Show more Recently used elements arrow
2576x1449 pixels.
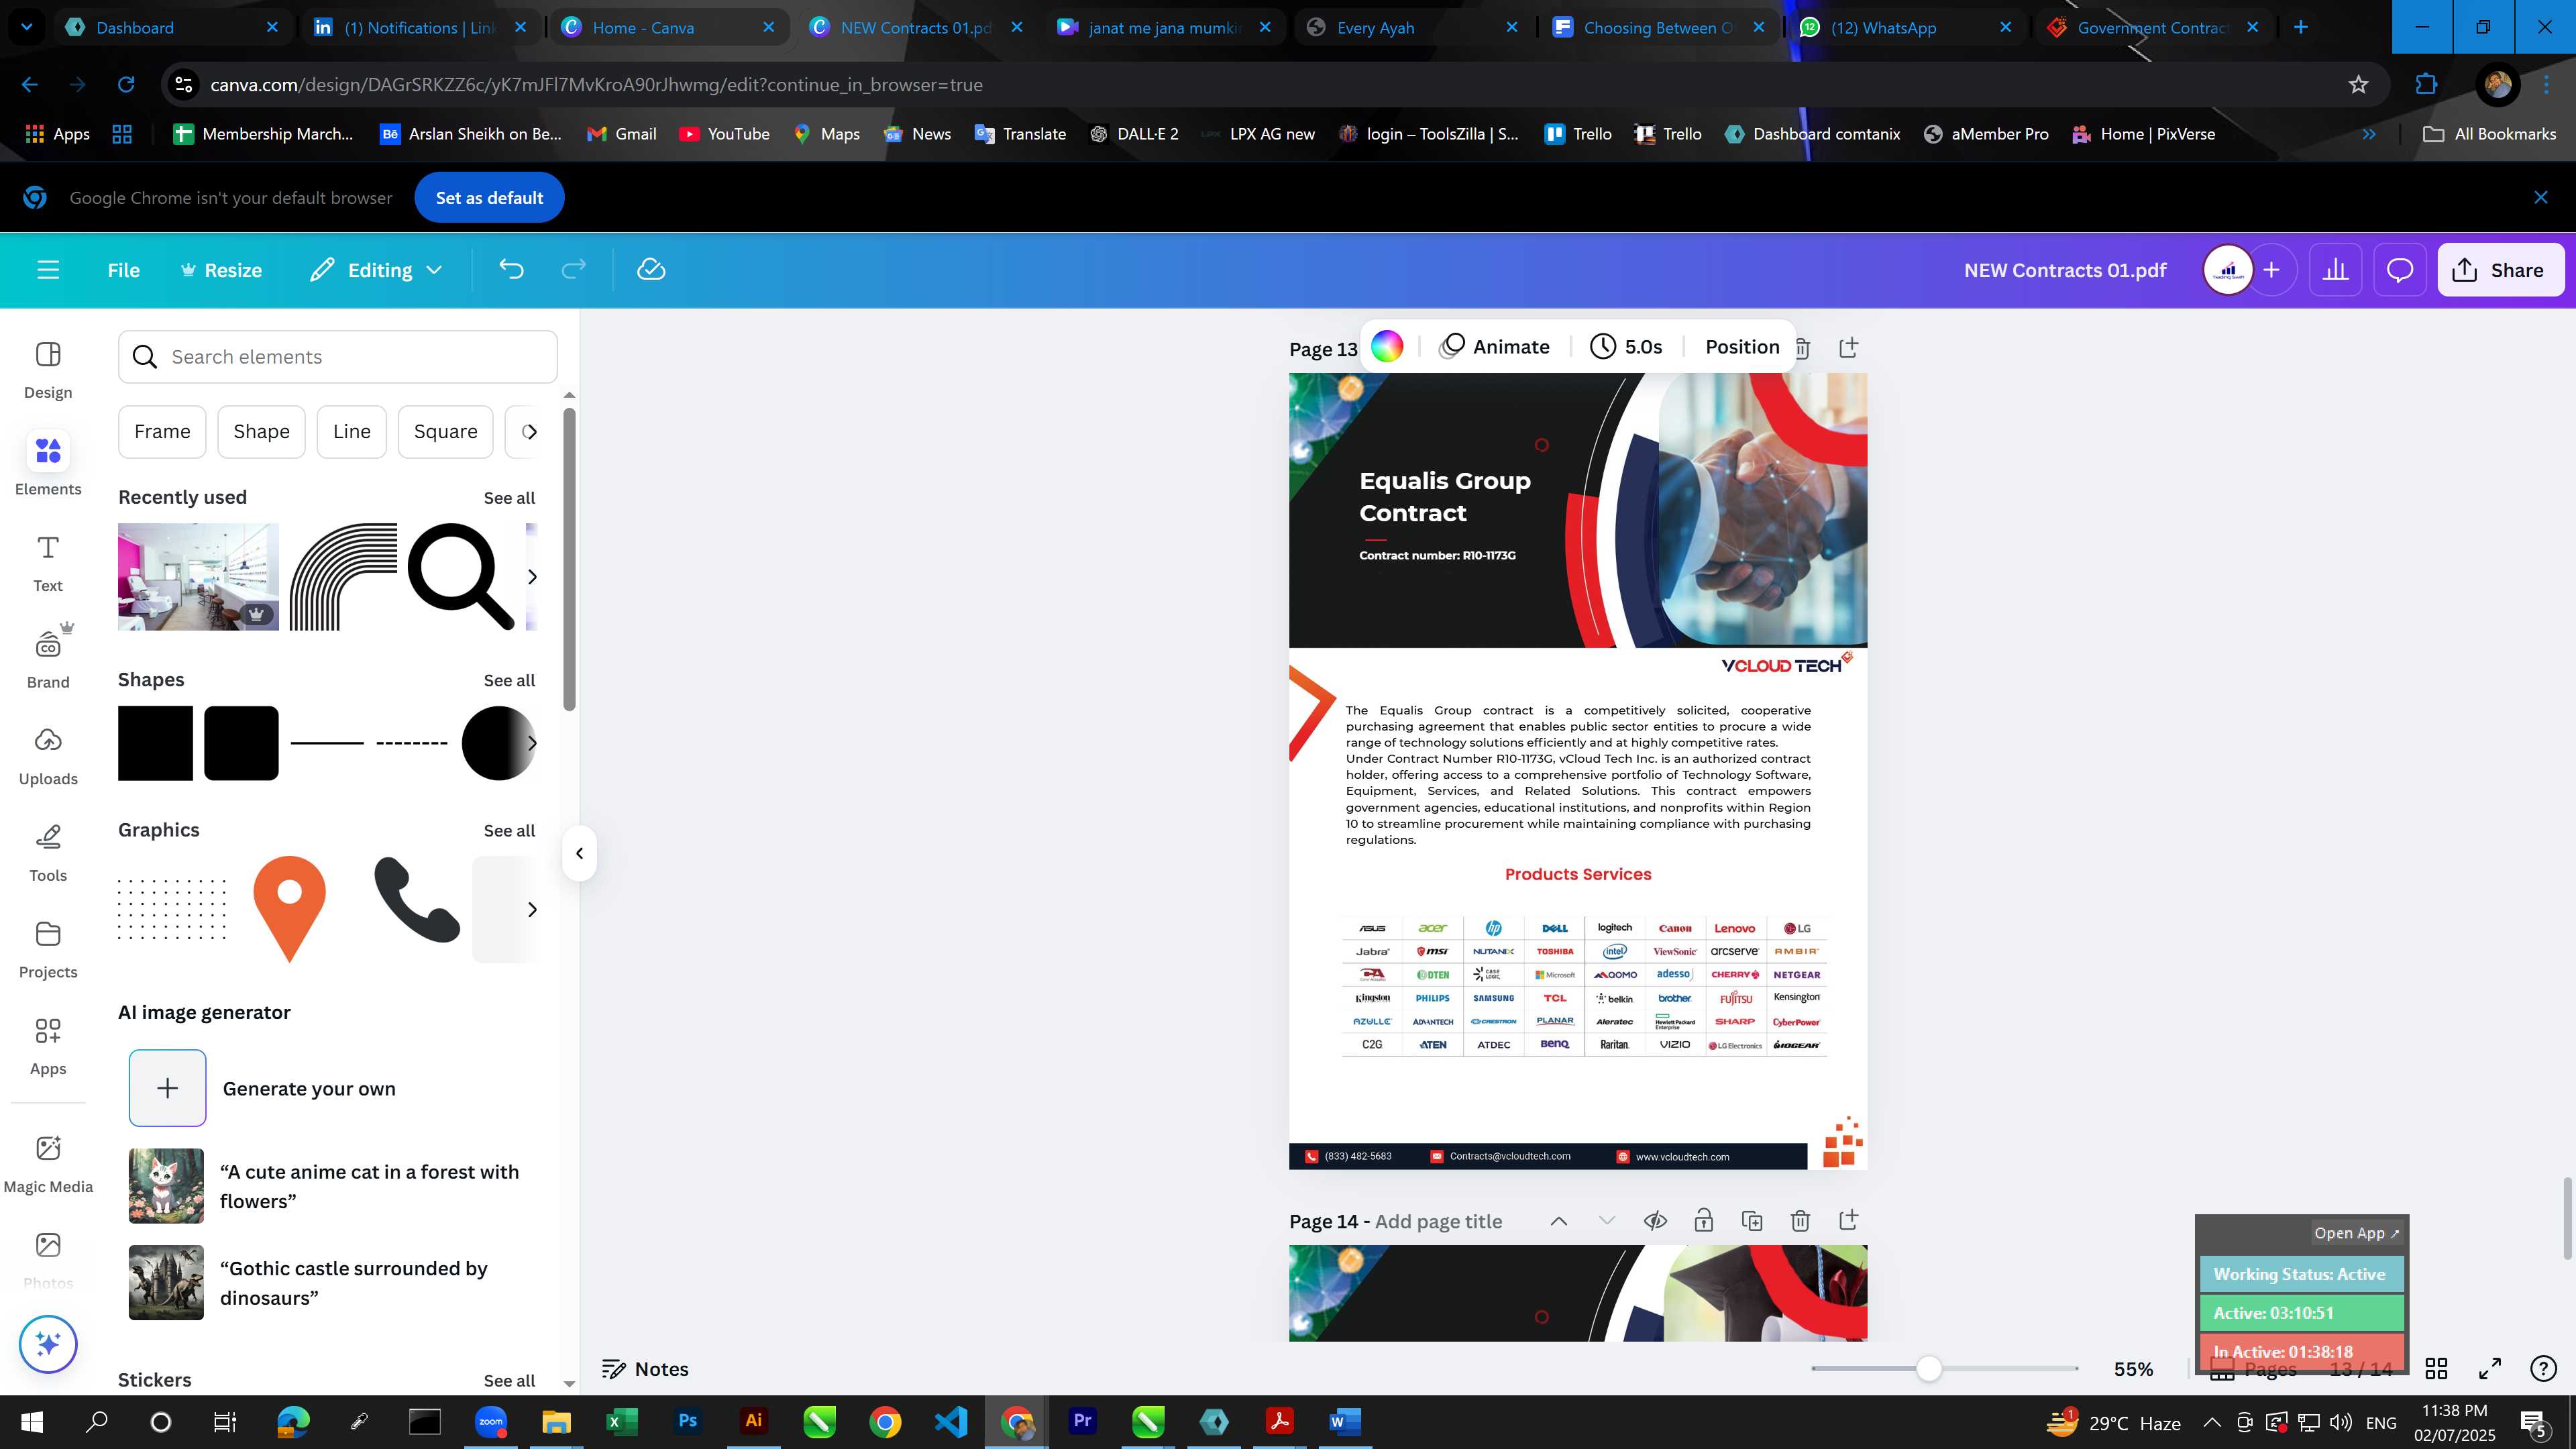point(532,577)
